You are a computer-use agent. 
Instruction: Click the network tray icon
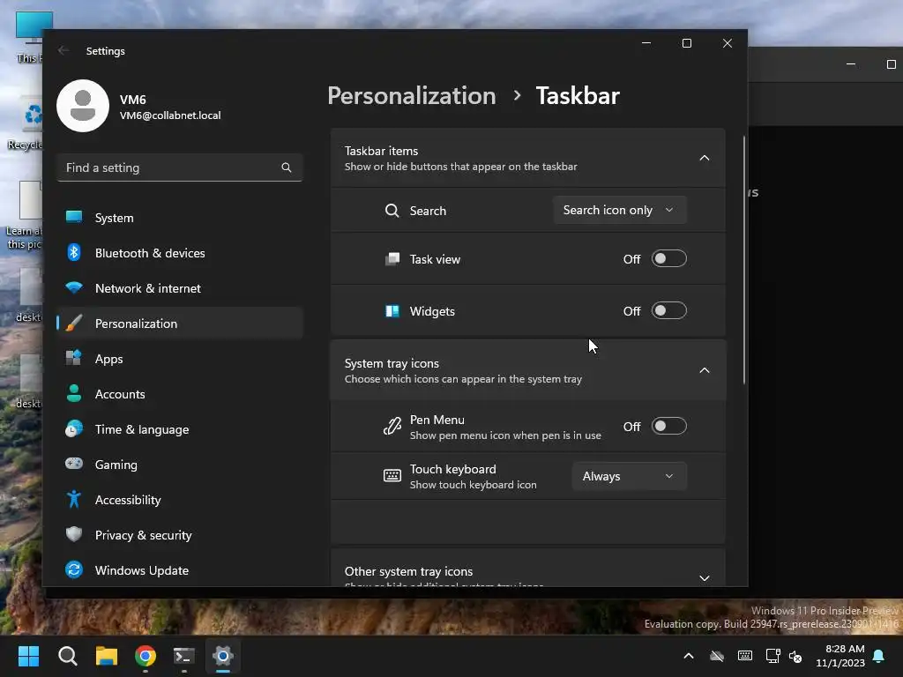tap(772, 656)
